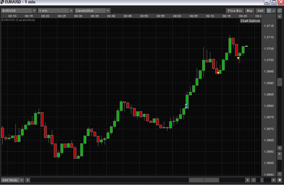Open the CandleStick chart type dropdown
The width and height of the screenshot is (284, 185).
coord(92,11)
